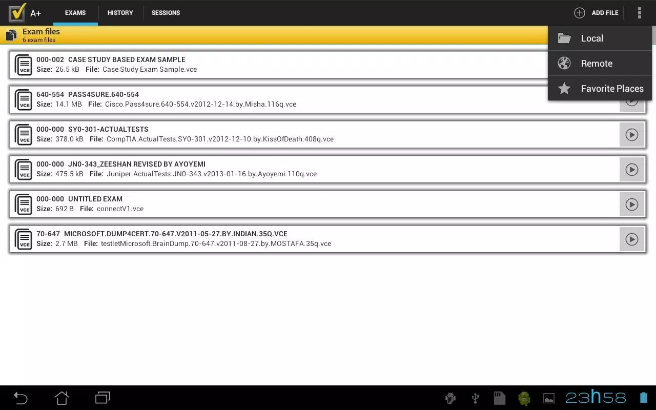The height and width of the screenshot is (410, 656).
Task: Click VCE icon of PASS4SURE.640-554 exam
Action: (x=24, y=99)
